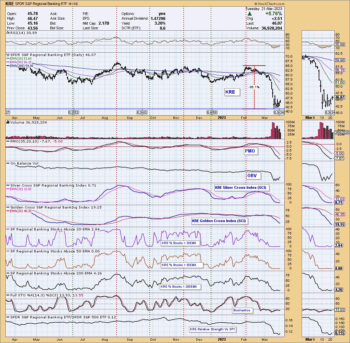Click the 0.3634 marker on the main price chart
This screenshot has width=350, height=343.
[279, 113]
